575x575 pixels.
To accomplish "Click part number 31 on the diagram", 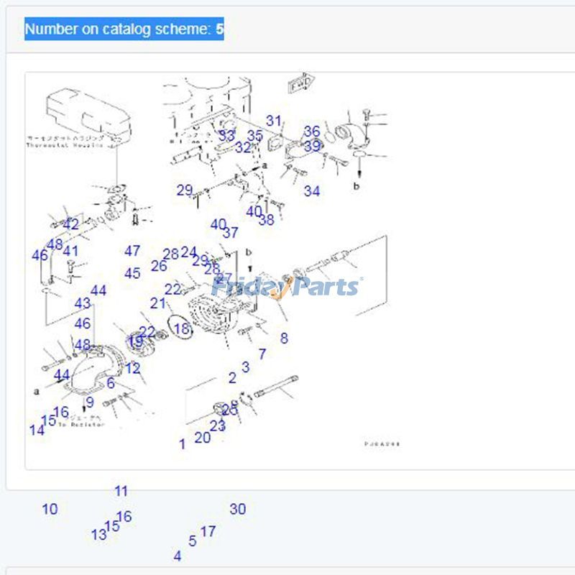I will coord(274,121).
